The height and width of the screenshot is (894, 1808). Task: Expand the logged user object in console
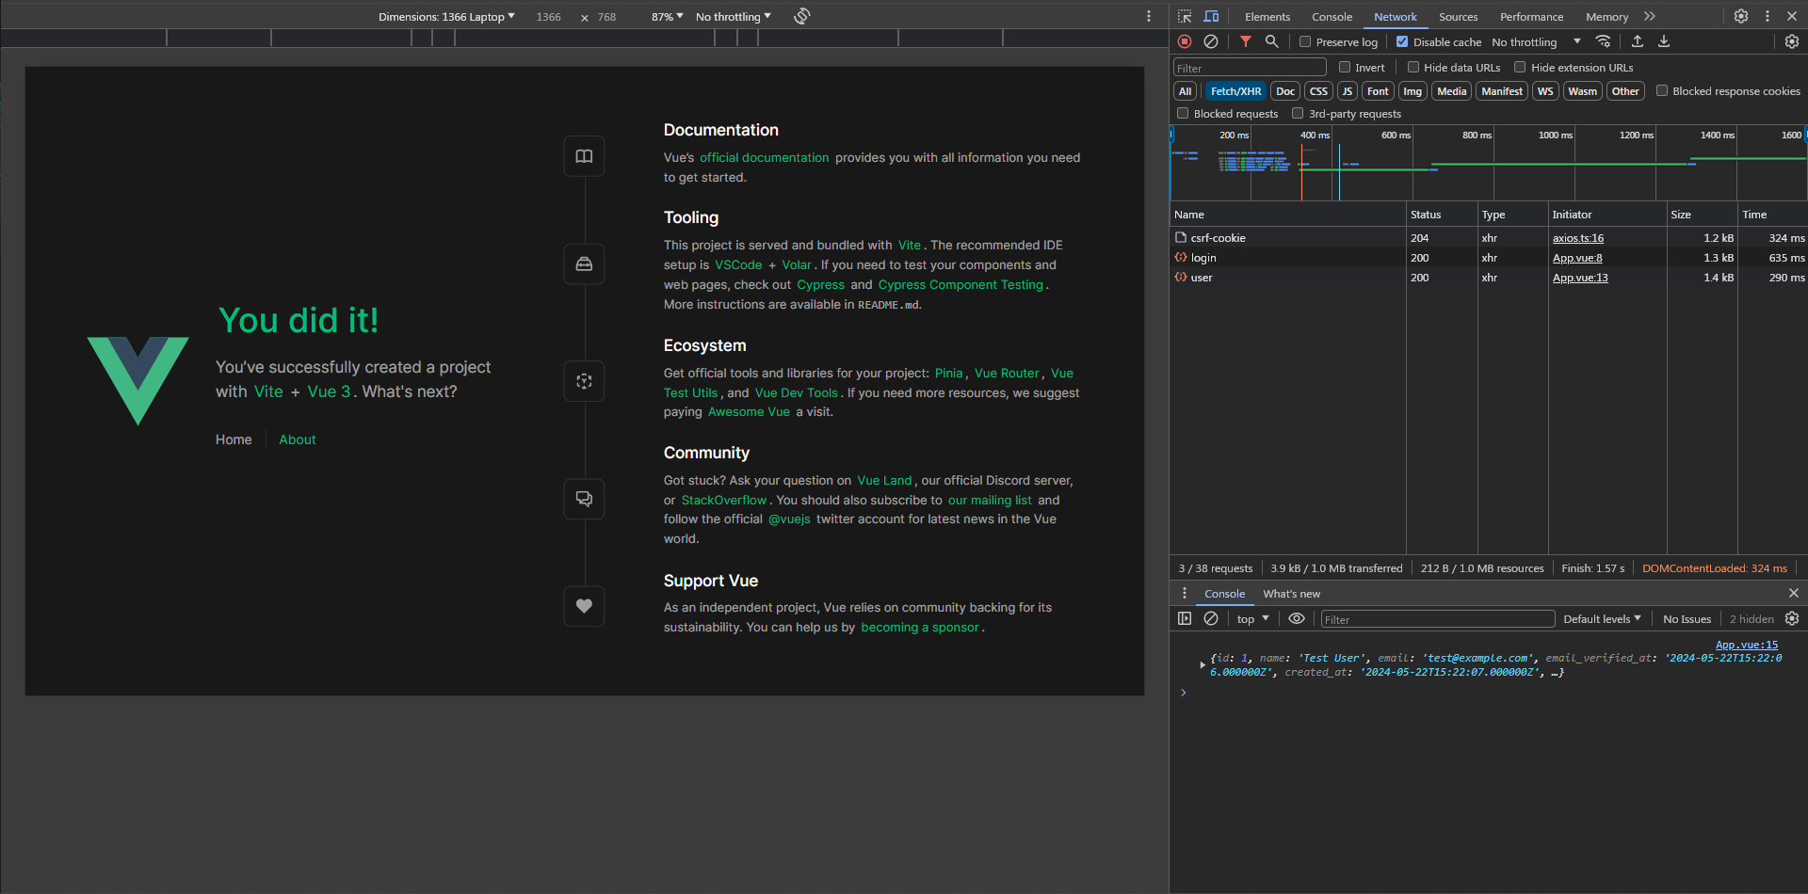[x=1203, y=665]
